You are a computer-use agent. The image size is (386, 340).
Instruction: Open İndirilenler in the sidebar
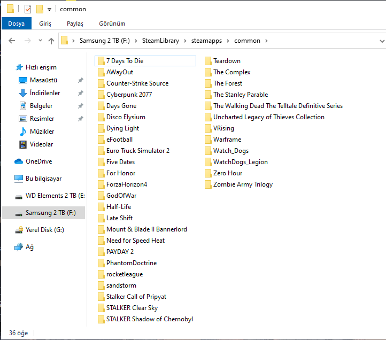point(45,93)
